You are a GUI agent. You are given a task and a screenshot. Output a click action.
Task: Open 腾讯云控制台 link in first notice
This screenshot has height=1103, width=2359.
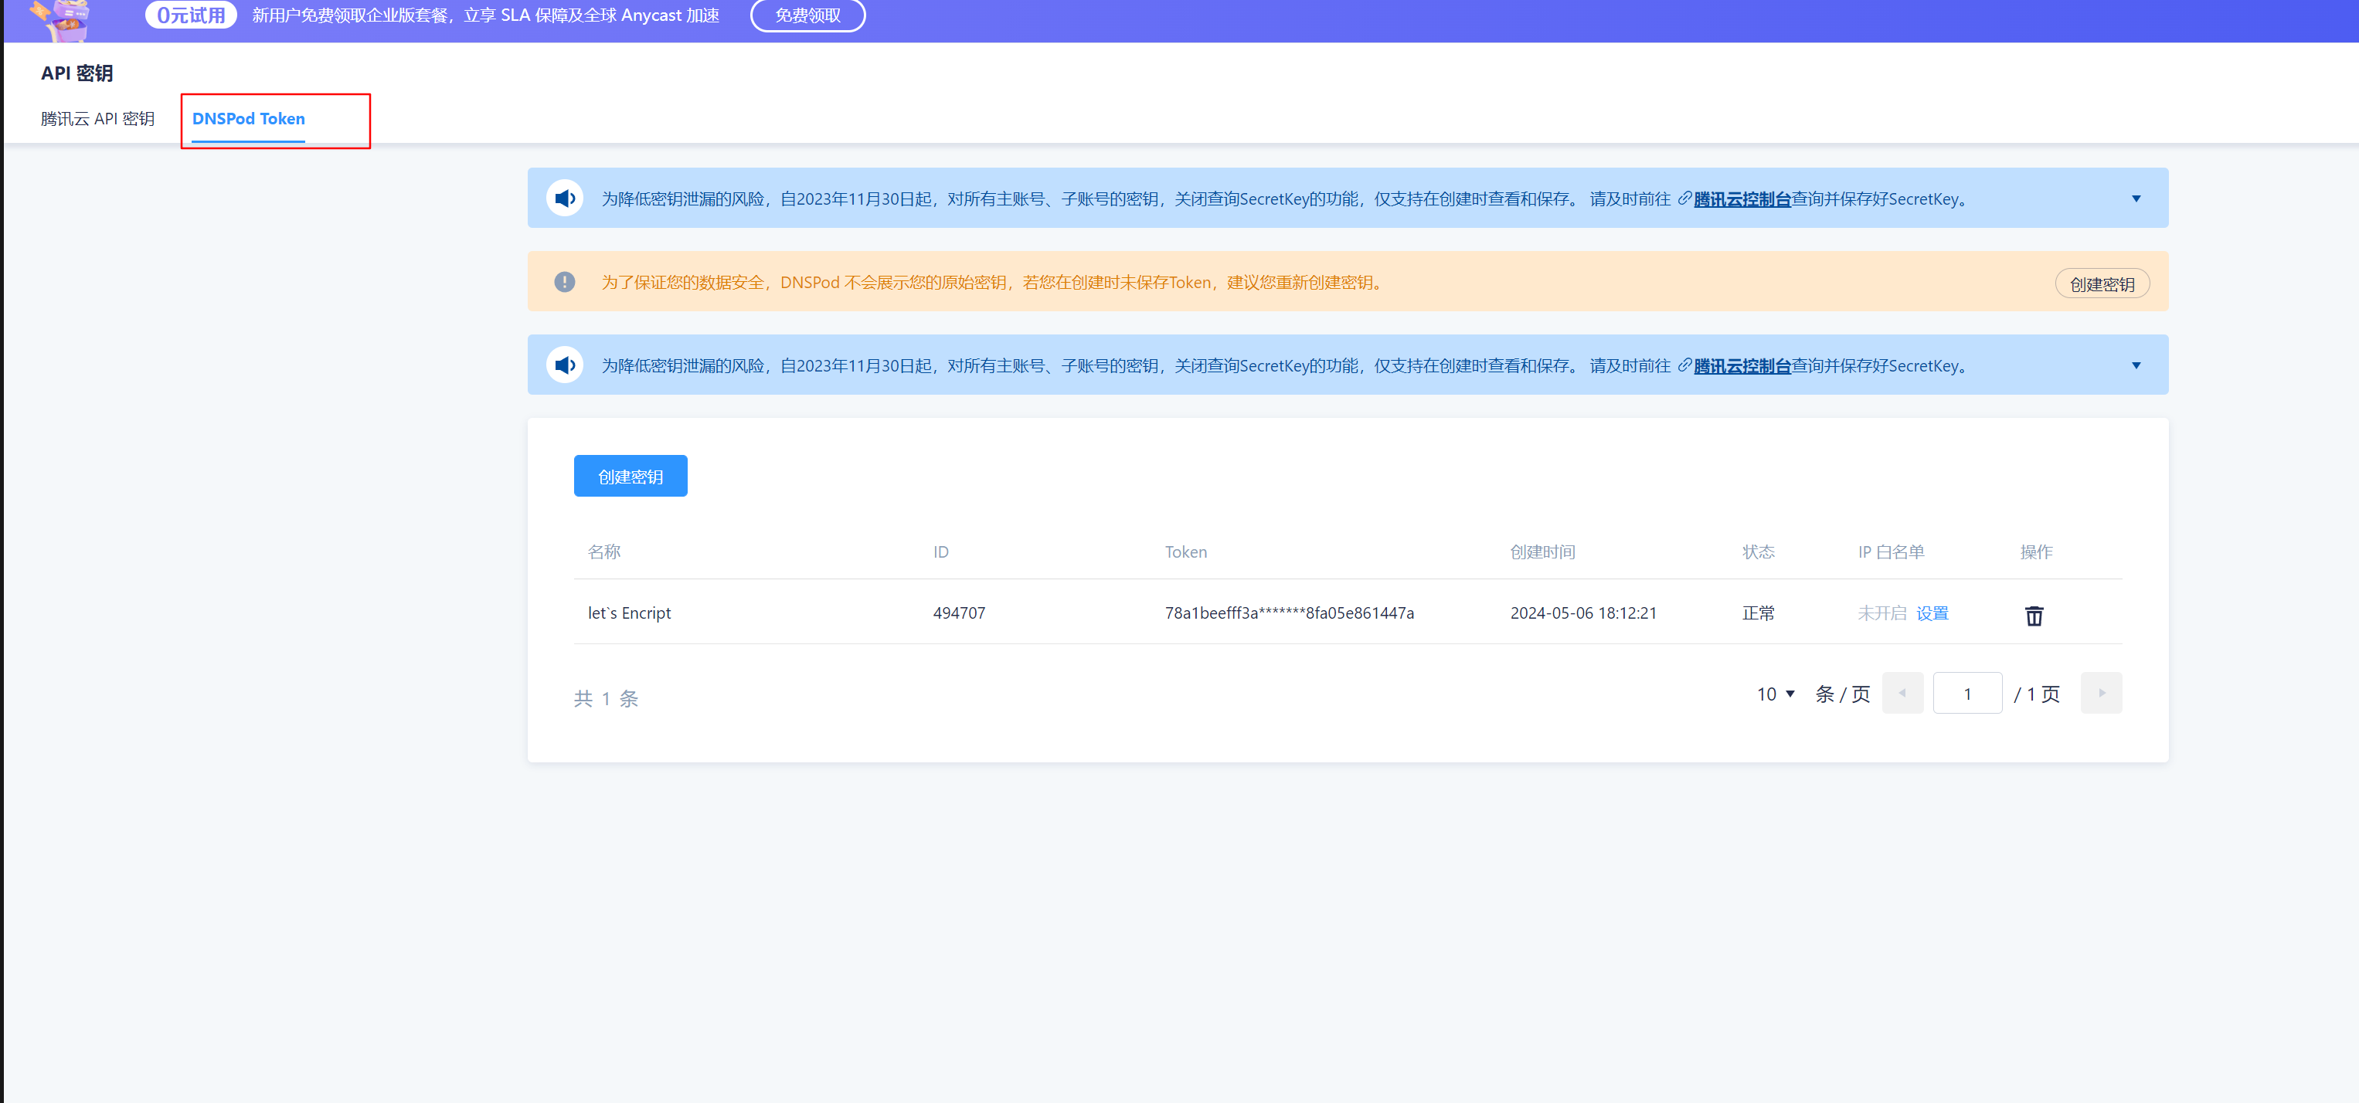1741,199
